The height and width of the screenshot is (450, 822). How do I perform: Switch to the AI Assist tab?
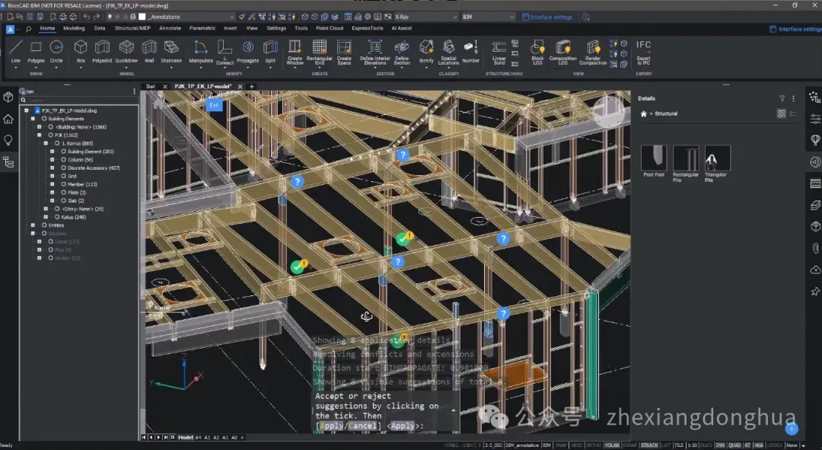401,28
